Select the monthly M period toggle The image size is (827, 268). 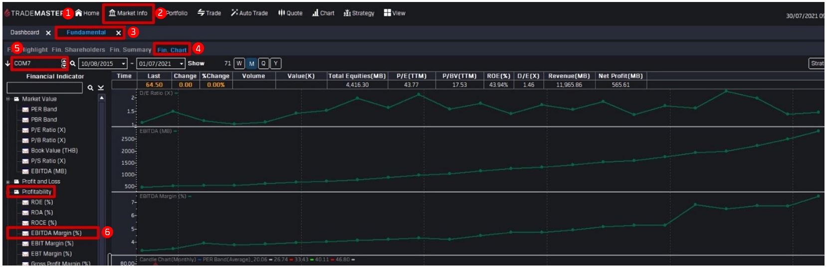click(x=251, y=64)
